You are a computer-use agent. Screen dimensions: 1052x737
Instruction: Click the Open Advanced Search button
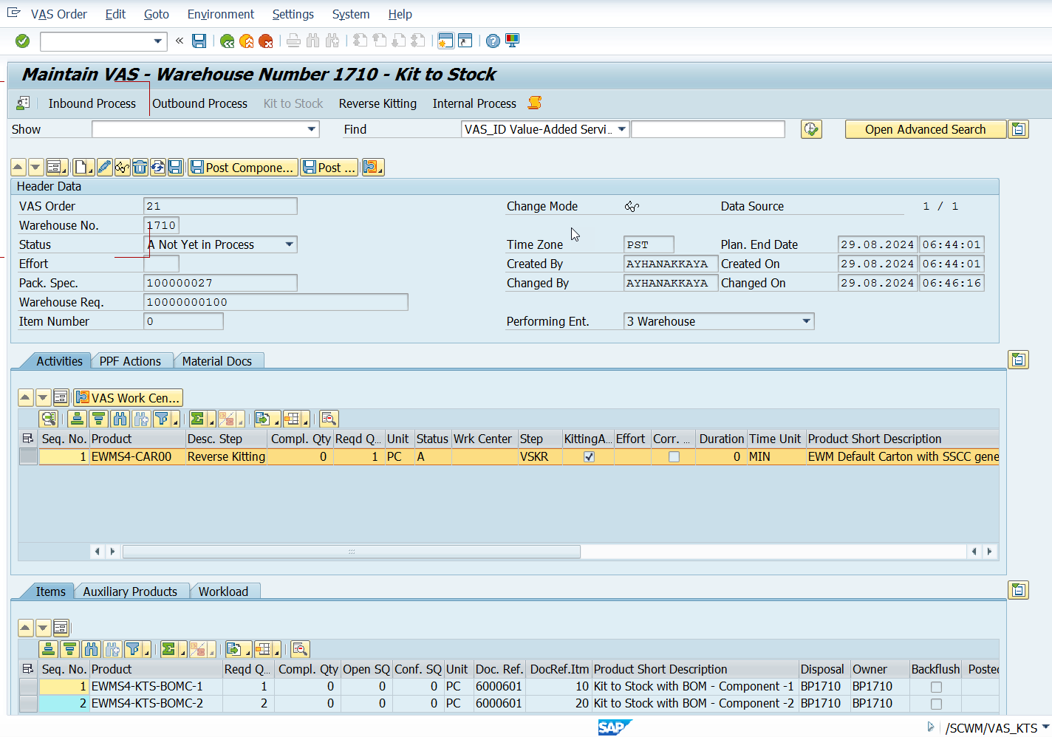[925, 129]
